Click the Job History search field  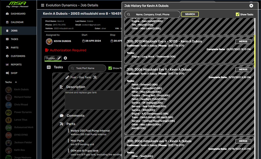pyautogui.click(x=152, y=15)
